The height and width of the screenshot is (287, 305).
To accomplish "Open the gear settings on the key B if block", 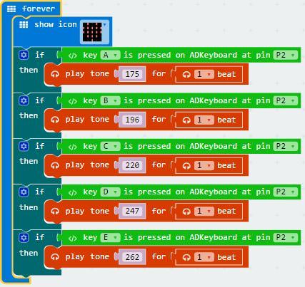I will [24, 100].
